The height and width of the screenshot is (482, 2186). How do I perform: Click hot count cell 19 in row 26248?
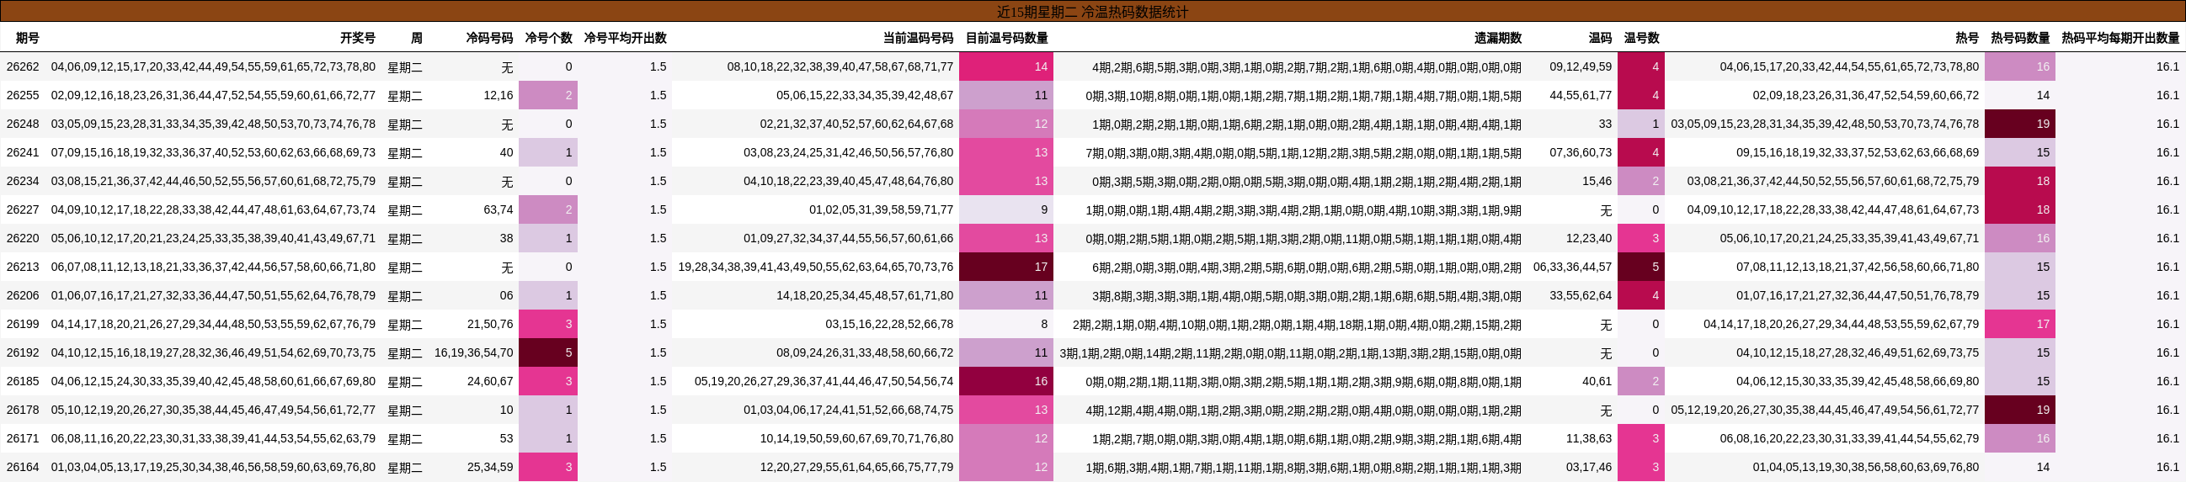coord(2019,124)
